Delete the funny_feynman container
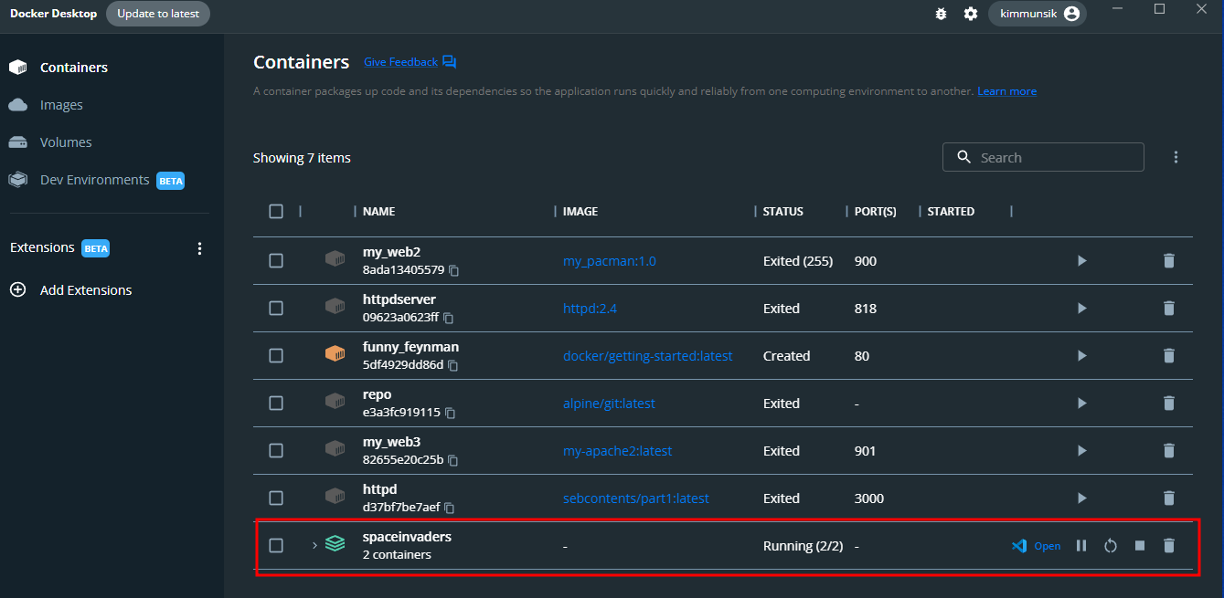This screenshot has width=1224, height=598. 1168,356
